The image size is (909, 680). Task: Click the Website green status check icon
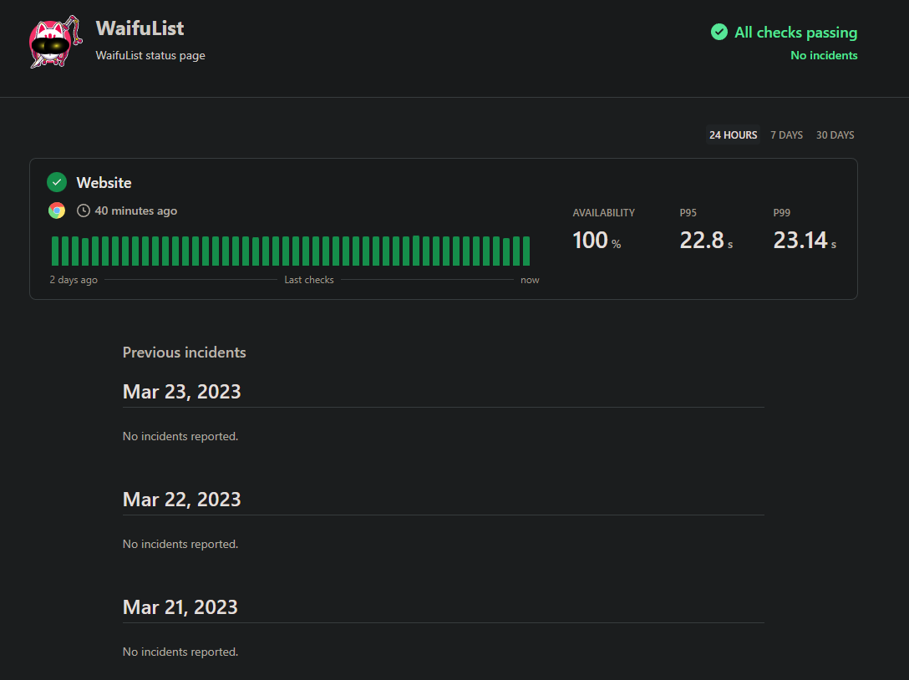pyautogui.click(x=57, y=182)
